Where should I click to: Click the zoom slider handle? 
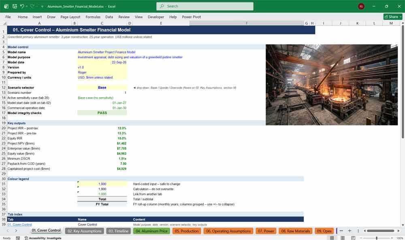[x=377, y=238]
